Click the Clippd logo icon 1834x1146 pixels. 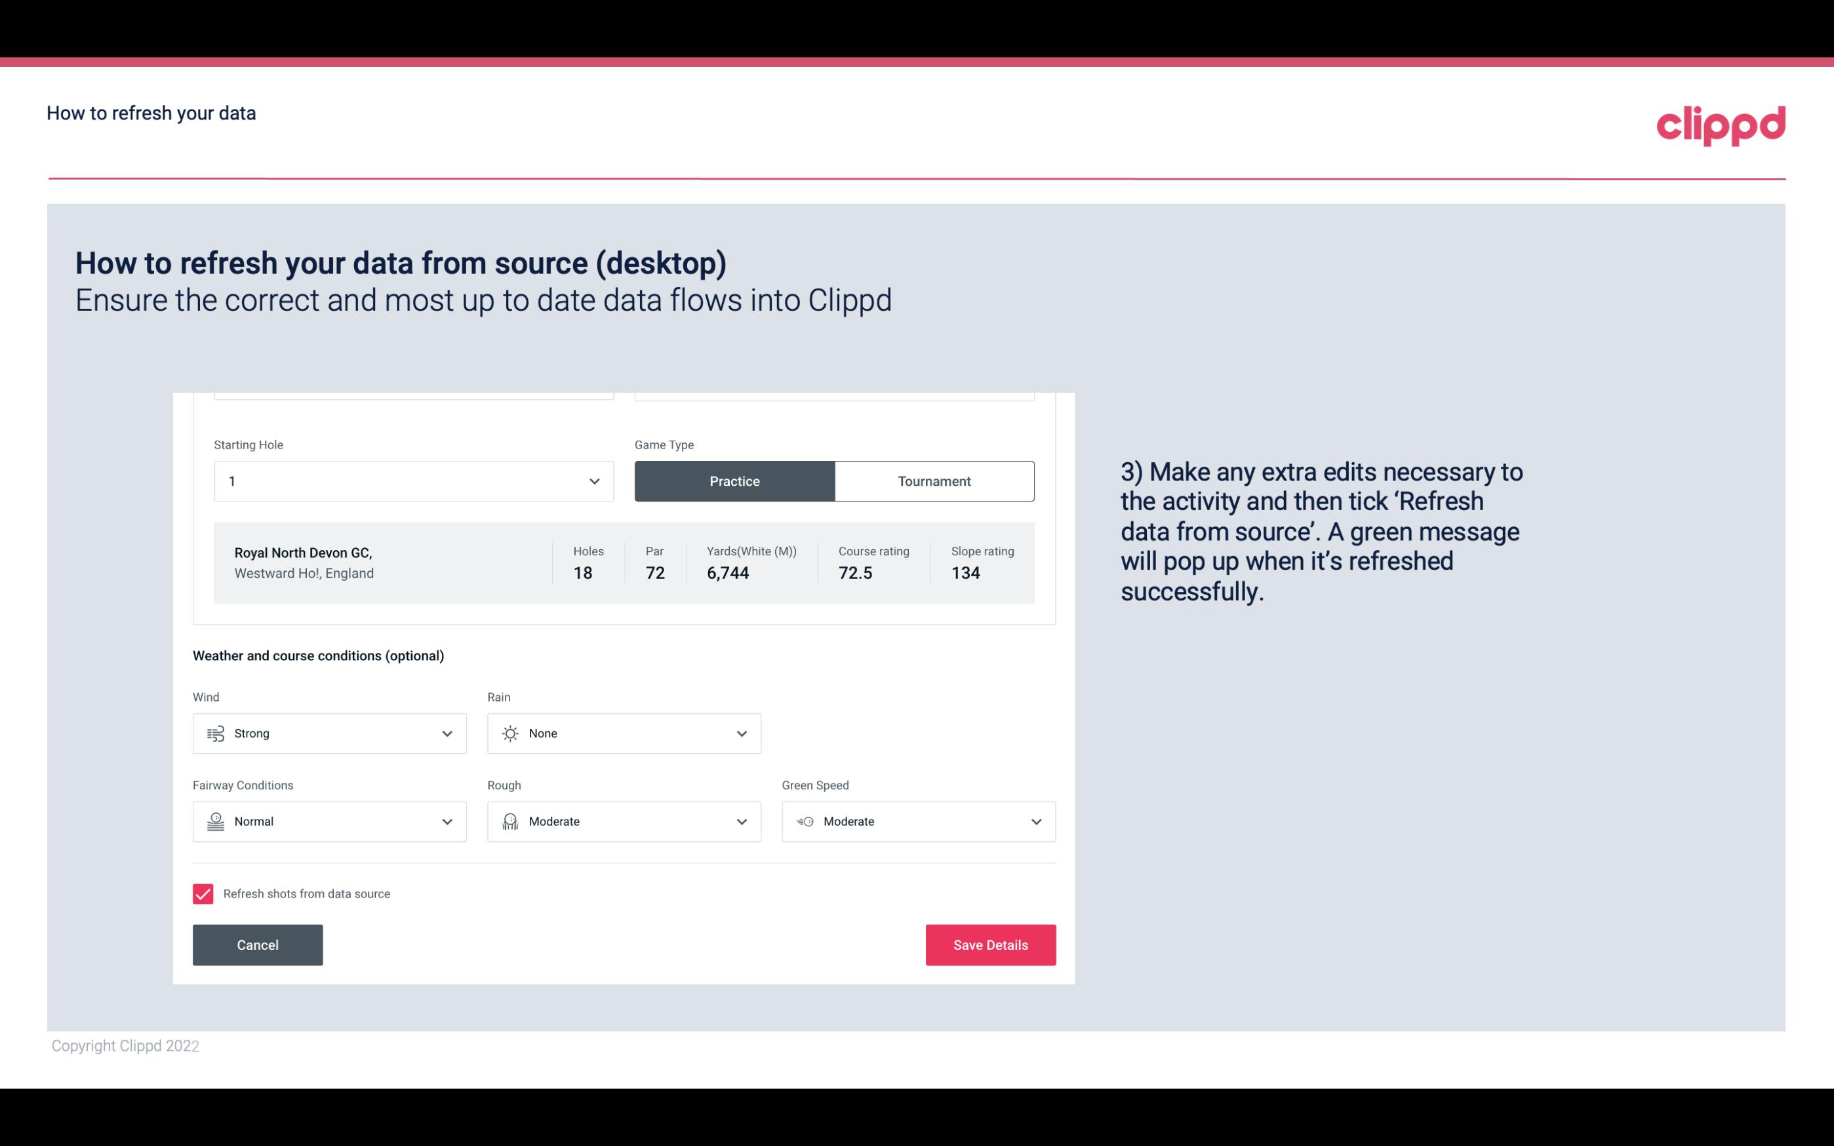pyautogui.click(x=1721, y=124)
